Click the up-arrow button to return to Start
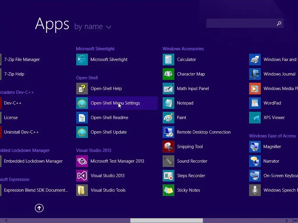 pos(39,208)
